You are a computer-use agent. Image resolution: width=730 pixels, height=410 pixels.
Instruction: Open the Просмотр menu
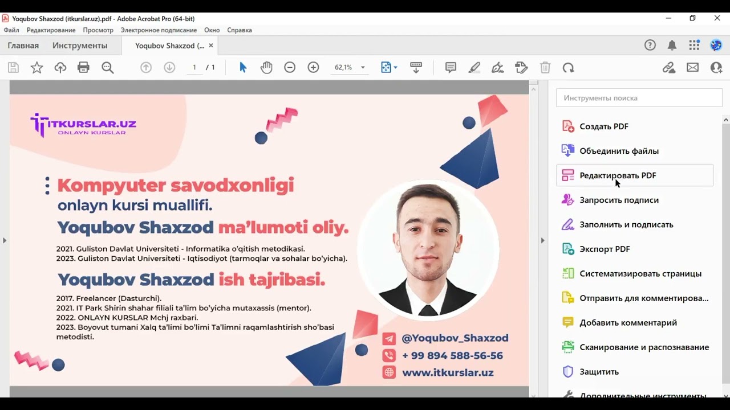[98, 30]
